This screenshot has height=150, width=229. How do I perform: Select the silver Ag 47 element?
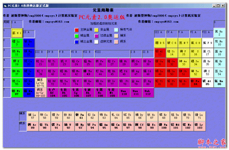tap(136, 73)
